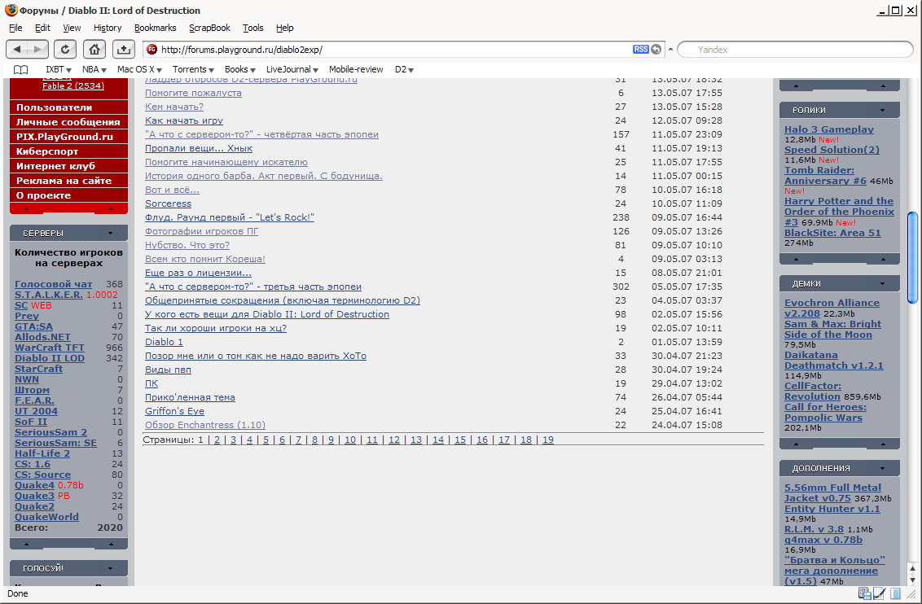Open the Griffon's Eye thread
Image resolution: width=922 pixels, height=604 pixels.
click(x=174, y=411)
